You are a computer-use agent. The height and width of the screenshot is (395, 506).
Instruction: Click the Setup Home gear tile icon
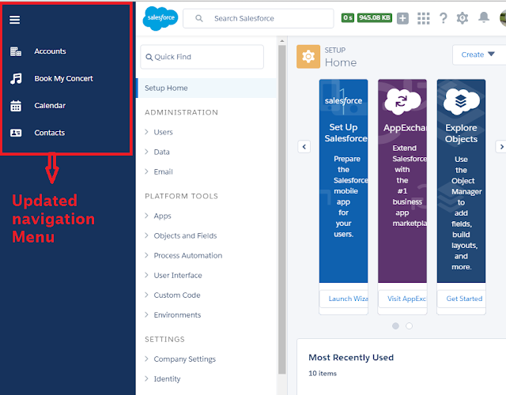[308, 56]
